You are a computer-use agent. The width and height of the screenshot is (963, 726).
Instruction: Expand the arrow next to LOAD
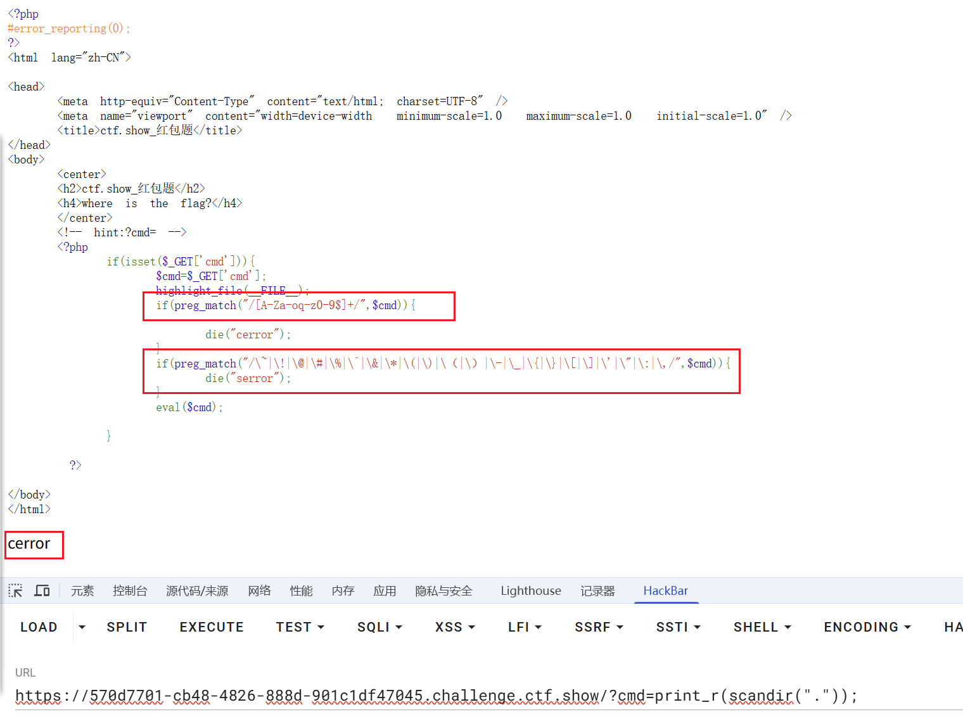(82, 627)
